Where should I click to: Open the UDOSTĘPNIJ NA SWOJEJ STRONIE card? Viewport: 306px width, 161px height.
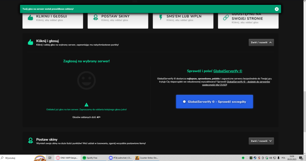coord(248,21)
